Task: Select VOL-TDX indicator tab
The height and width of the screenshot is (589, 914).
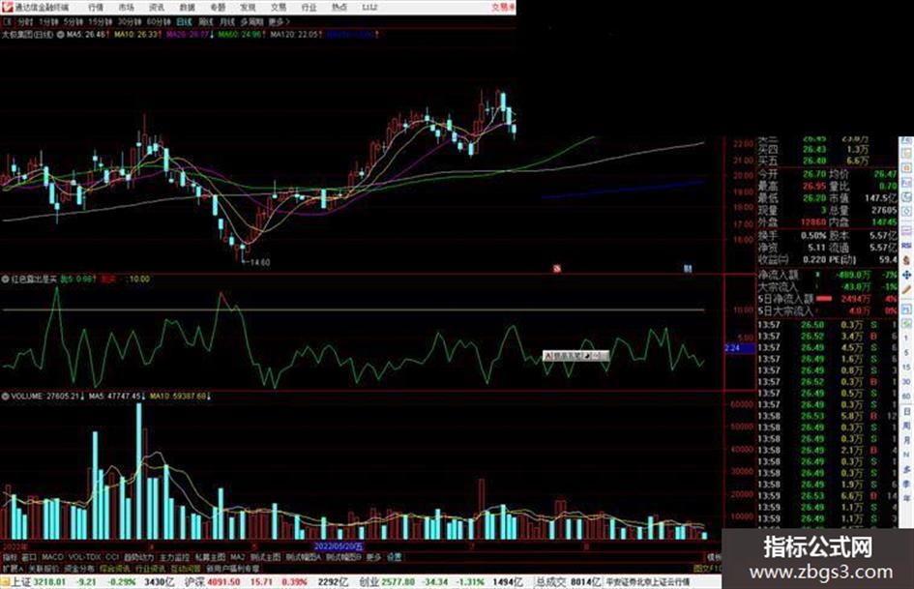Action: click(x=84, y=557)
